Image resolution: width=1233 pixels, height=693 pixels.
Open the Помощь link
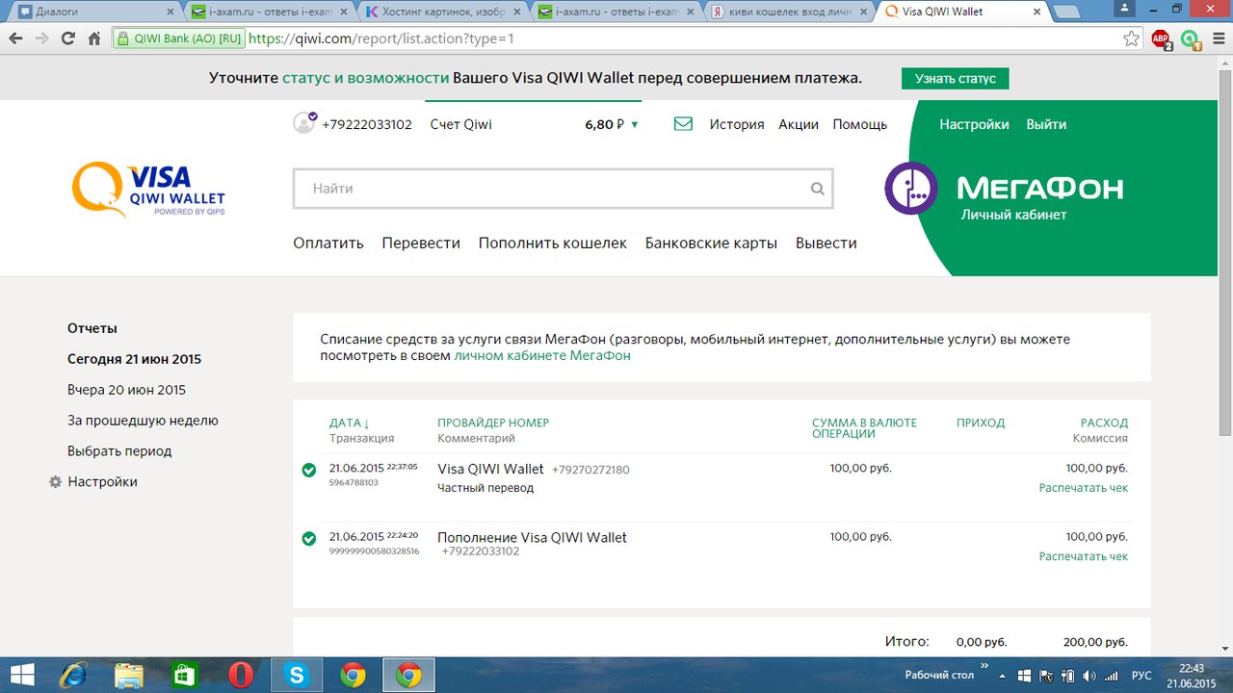pyautogui.click(x=860, y=124)
